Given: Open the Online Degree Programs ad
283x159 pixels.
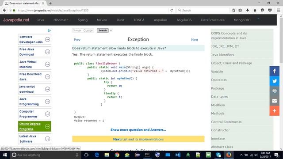Looking at the screenshot, I should (x=34, y=126).
